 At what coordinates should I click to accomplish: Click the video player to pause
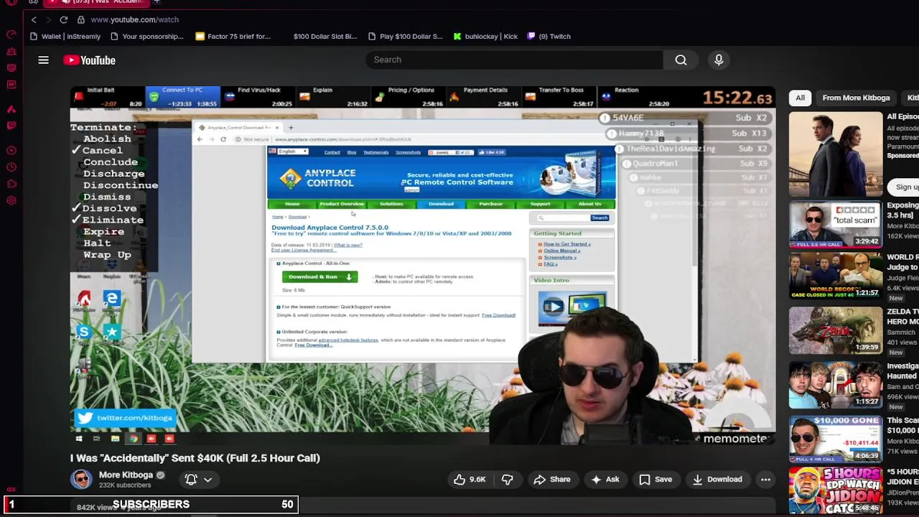[x=423, y=265]
